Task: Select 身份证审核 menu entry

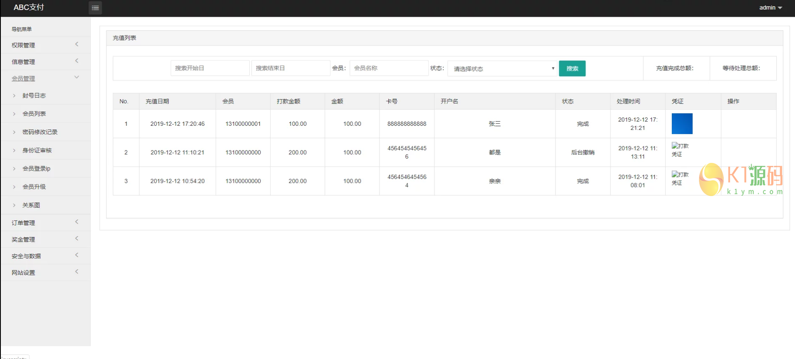Action: click(x=37, y=150)
